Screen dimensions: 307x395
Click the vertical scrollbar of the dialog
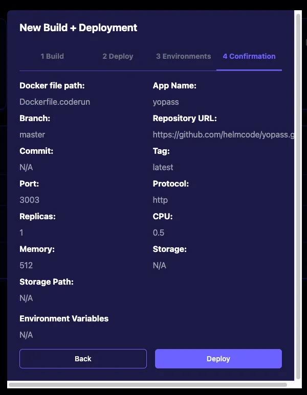tap(298, 194)
